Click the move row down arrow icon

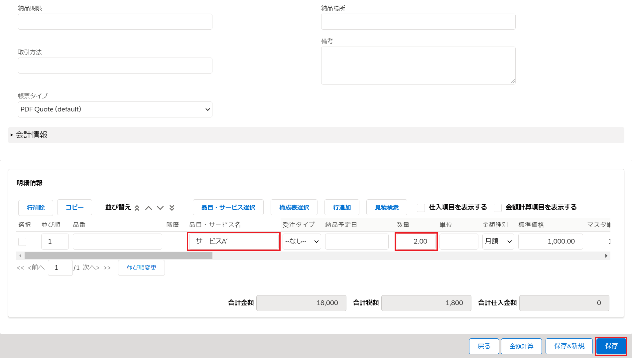[160, 208]
